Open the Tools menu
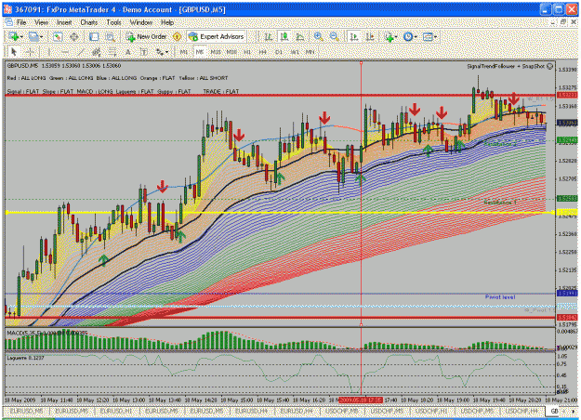 (113, 22)
